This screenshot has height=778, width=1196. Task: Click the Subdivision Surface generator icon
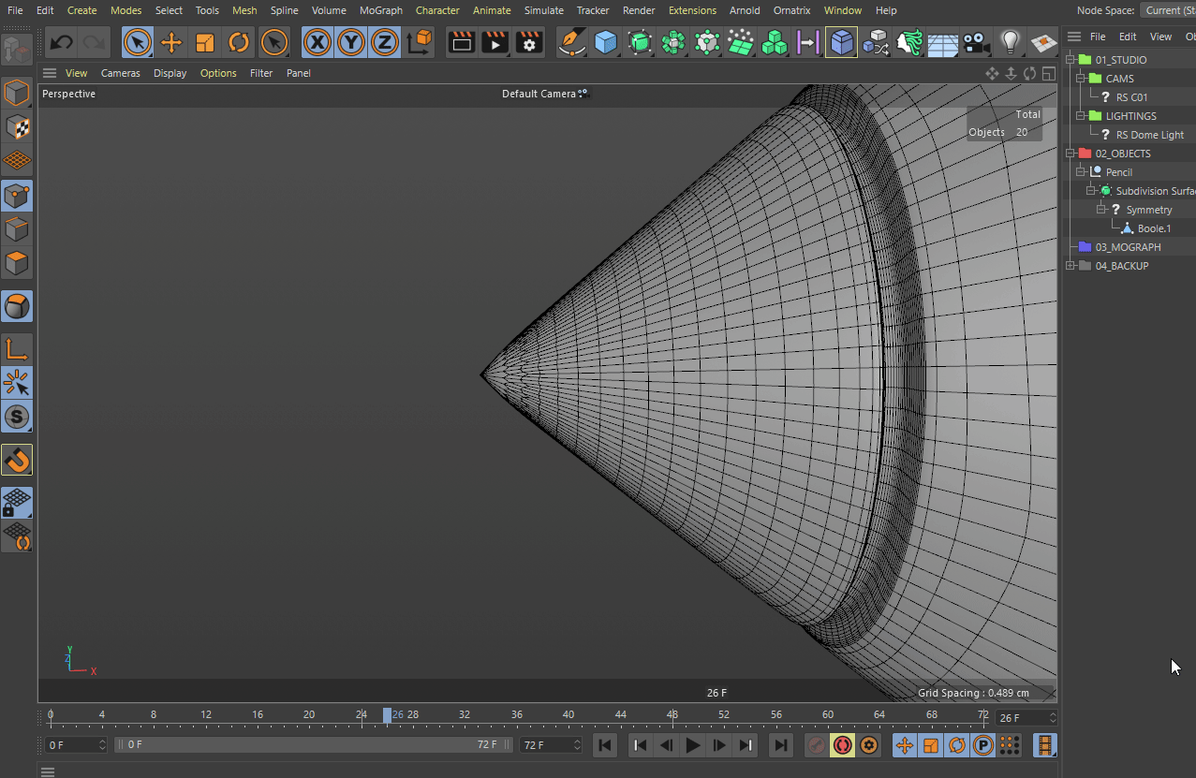click(x=639, y=42)
